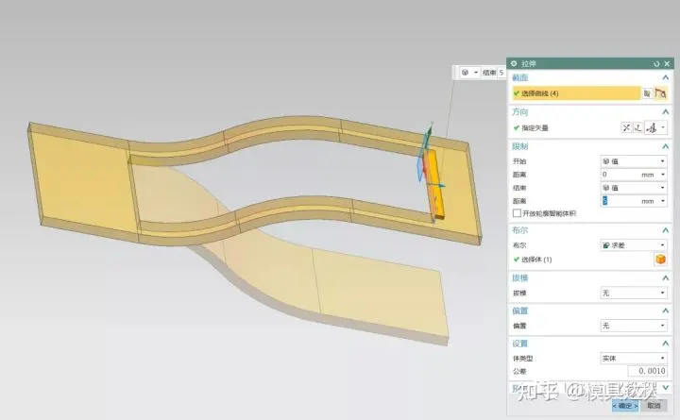Open the vector dialog icon in 方向
Image resolution: width=680 pixels, height=420 pixels.
(x=637, y=127)
